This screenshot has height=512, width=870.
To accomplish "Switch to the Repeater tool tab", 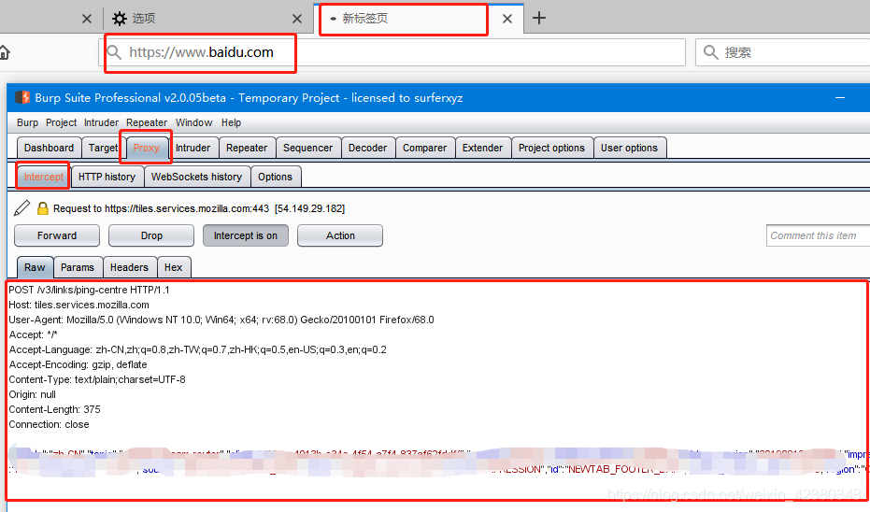I will tap(247, 149).
